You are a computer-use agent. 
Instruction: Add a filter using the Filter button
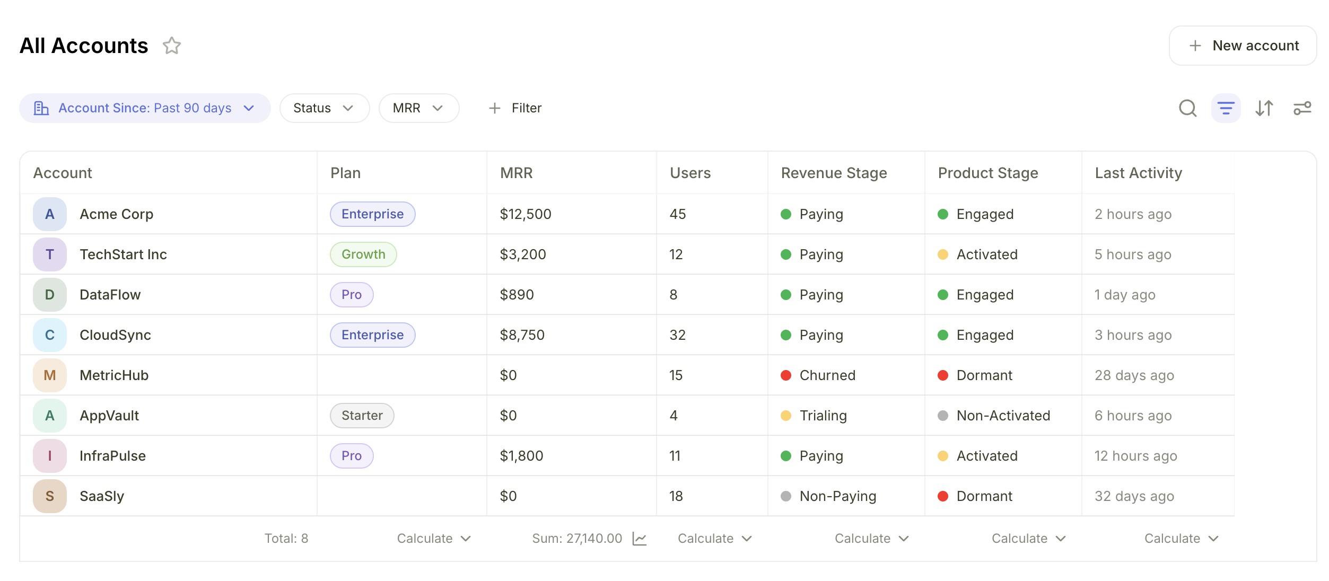click(515, 108)
